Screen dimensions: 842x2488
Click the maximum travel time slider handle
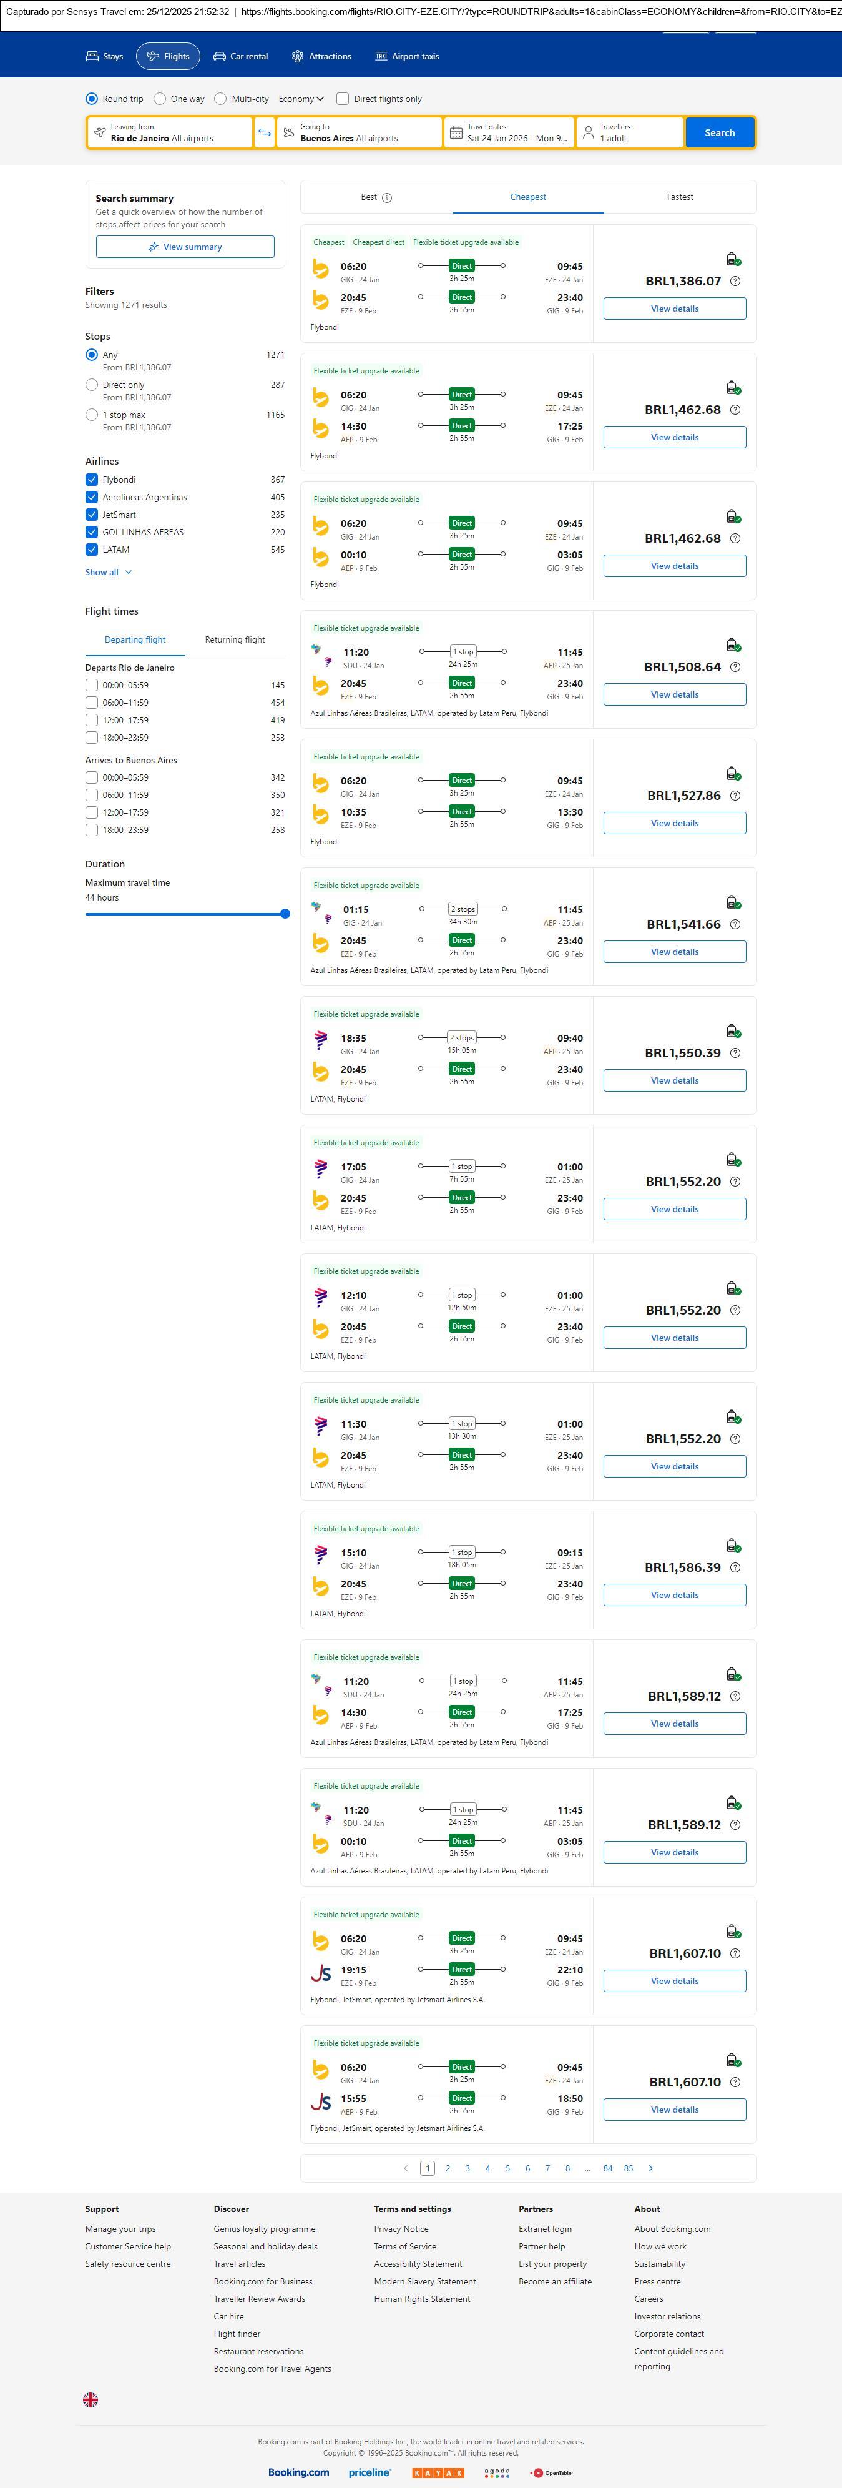285,914
